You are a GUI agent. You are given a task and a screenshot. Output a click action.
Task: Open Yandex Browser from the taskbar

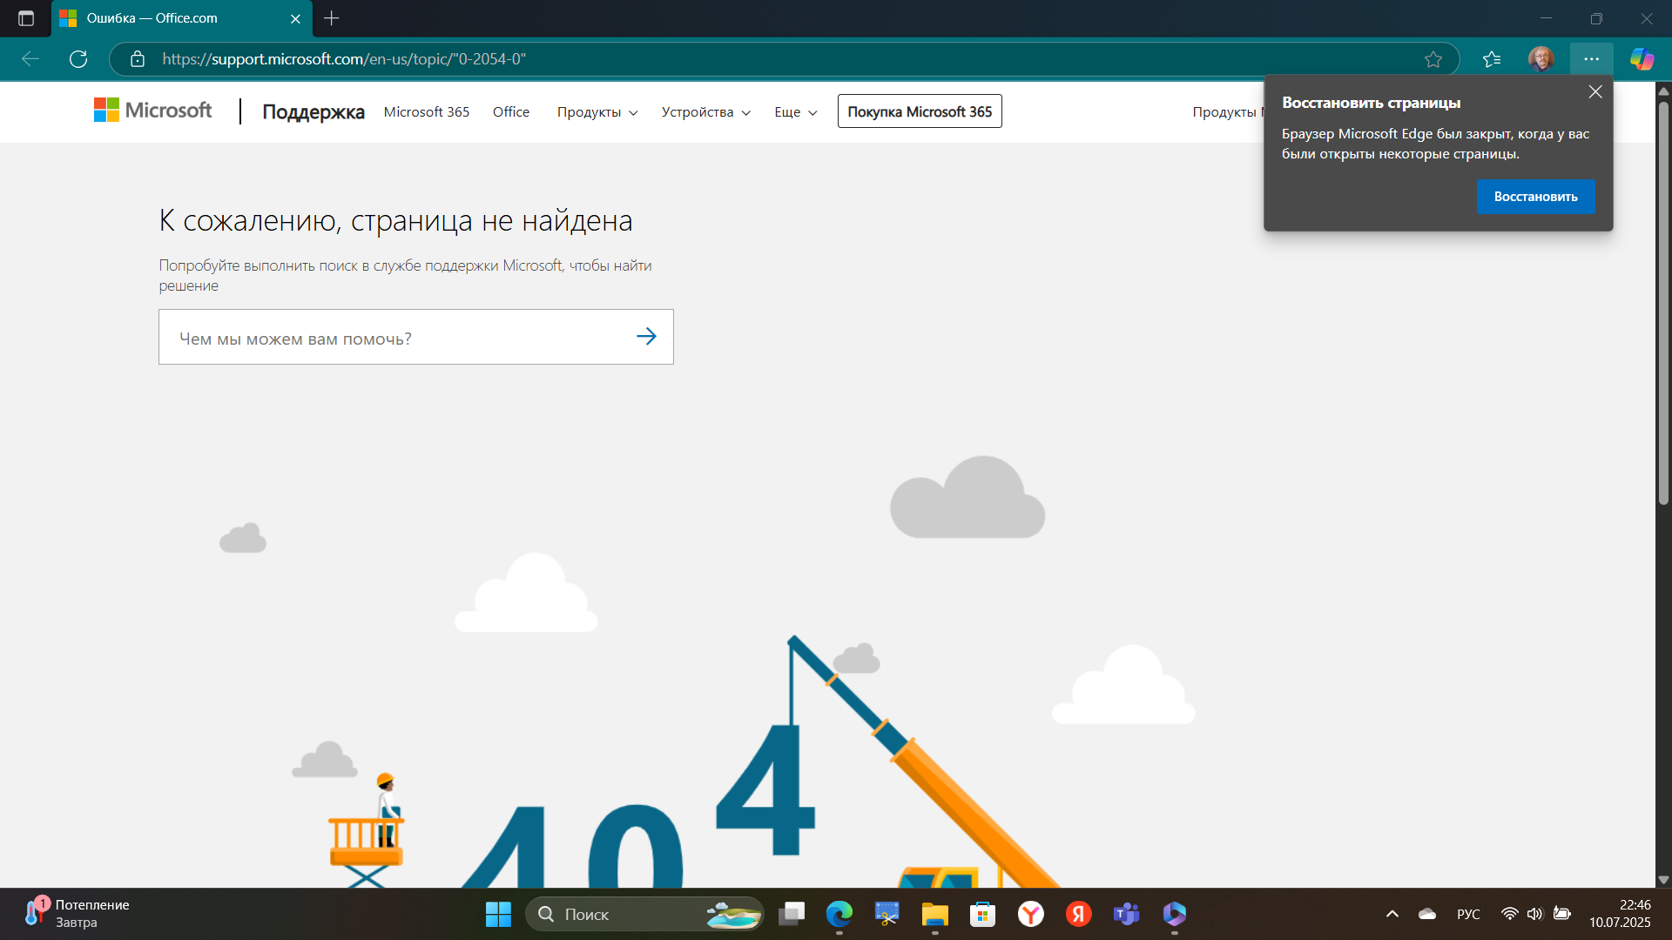click(x=1031, y=914)
